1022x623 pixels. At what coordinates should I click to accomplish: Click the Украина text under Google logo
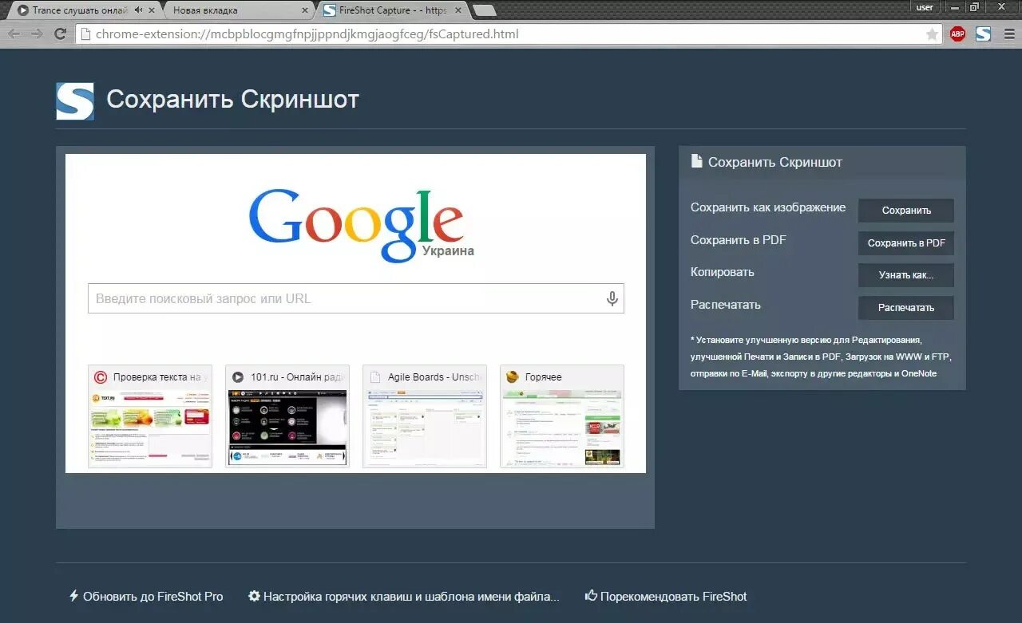click(448, 250)
